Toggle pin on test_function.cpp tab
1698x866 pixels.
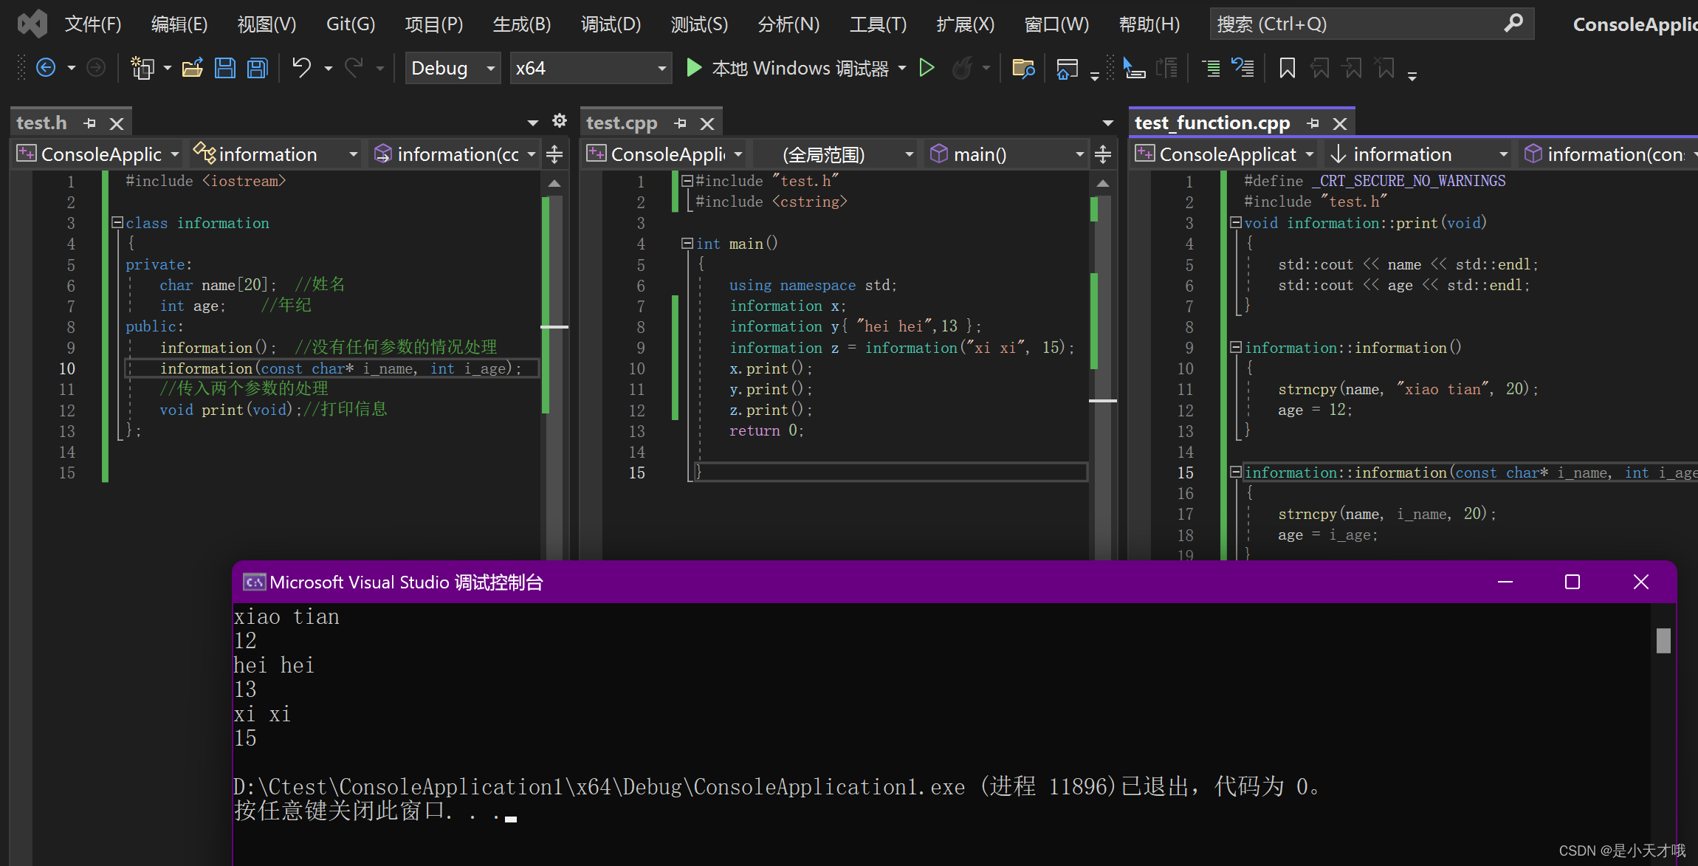(x=1313, y=123)
